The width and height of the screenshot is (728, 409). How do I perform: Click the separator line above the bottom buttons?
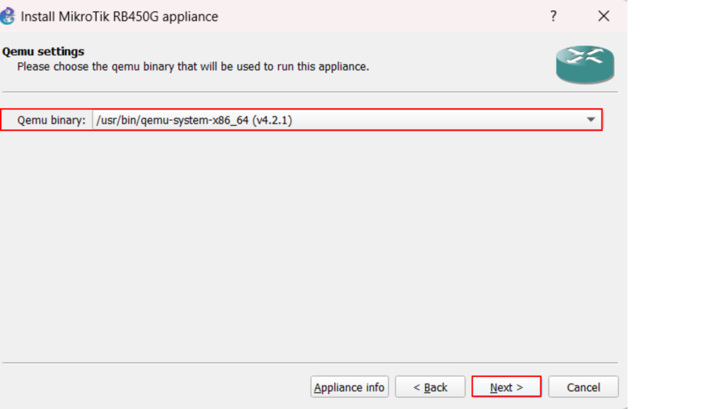[x=309, y=363]
